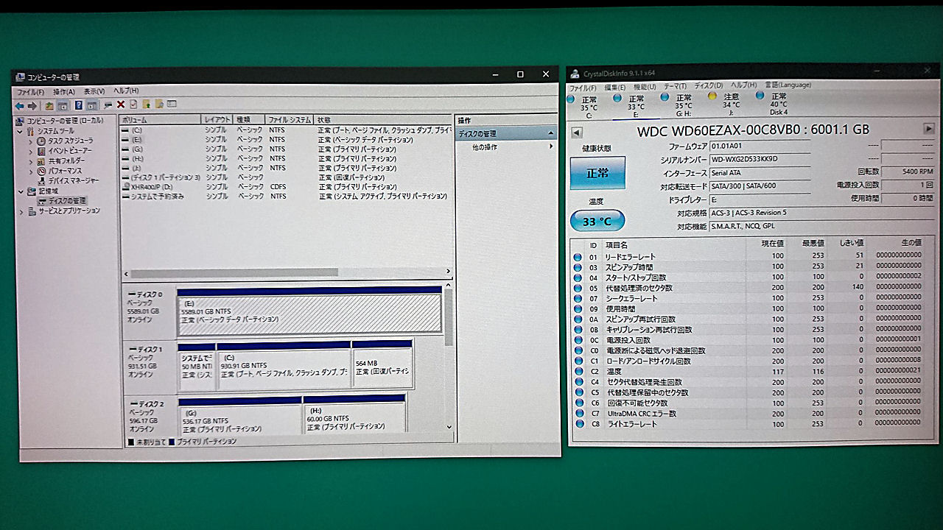Click the blue indicator next to 温度 attribute
The width and height of the screenshot is (943, 530).
point(579,371)
